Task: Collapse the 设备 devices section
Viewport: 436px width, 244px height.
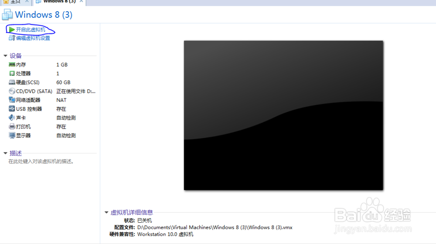Action: point(5,56)
